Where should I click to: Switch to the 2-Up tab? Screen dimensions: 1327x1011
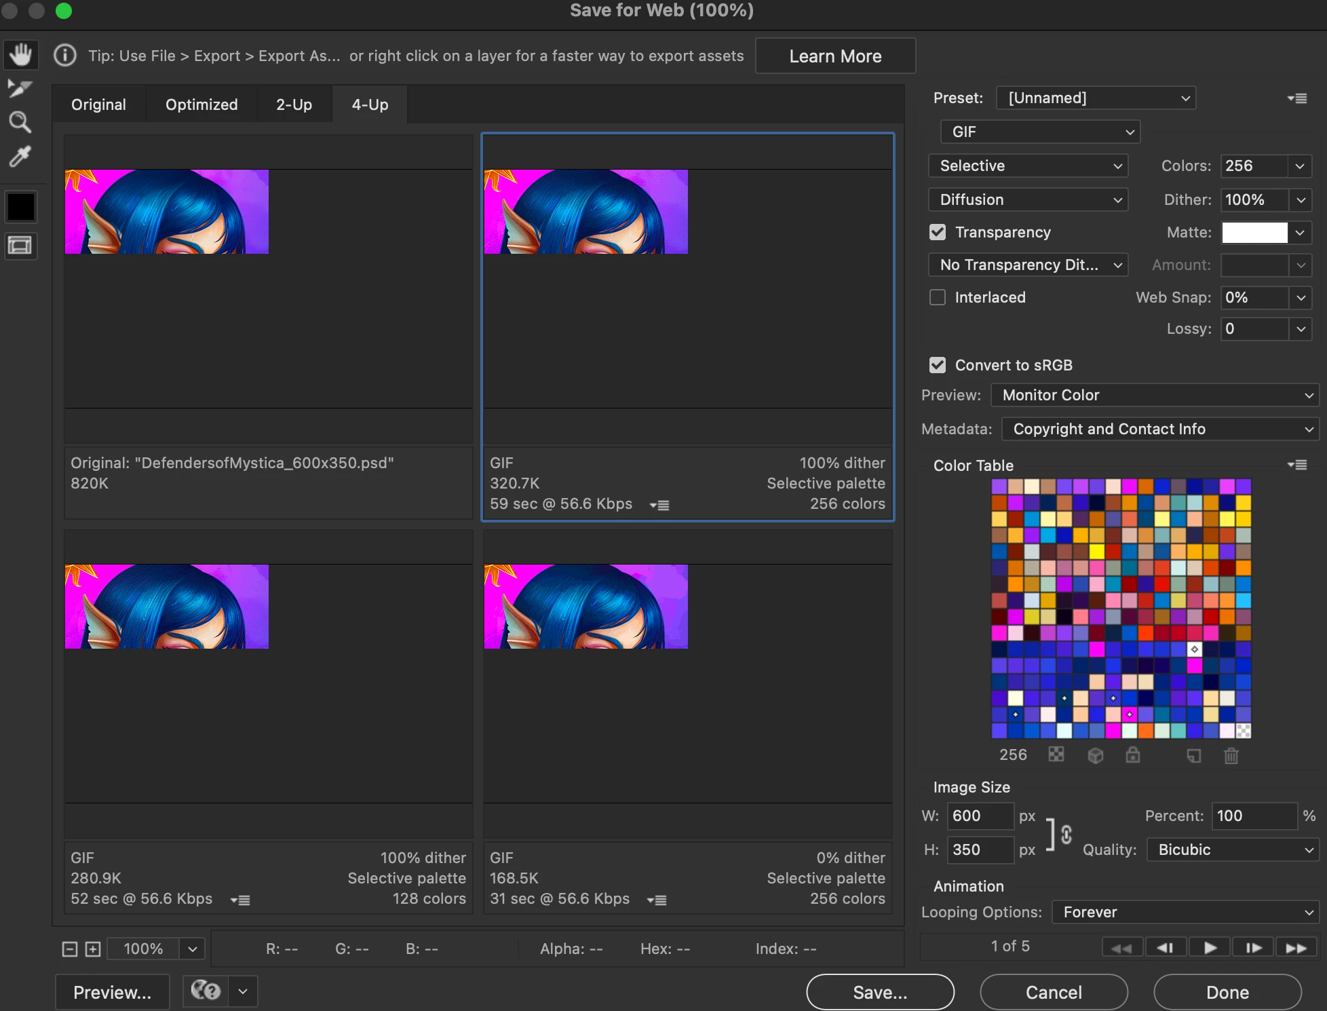(294, 104)
